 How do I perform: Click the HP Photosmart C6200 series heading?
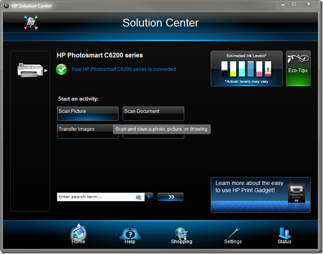coord(100,55)
